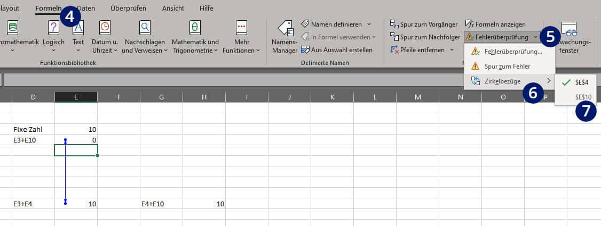This screenshot has width=601, height=226.
Task: Select Spur zum Fehler menu entry
Action: pos(509,66)
